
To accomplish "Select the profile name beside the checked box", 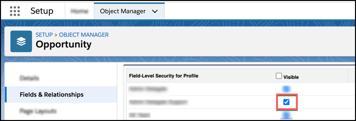I will (x=159, y=102).
